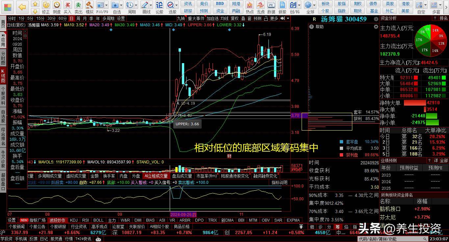Click the 买入 buy icon
This screenshot has height=242, width=449.
click(67, 5)
